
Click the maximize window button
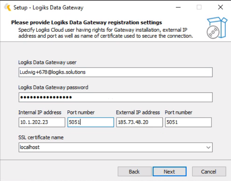pos(199,7)
